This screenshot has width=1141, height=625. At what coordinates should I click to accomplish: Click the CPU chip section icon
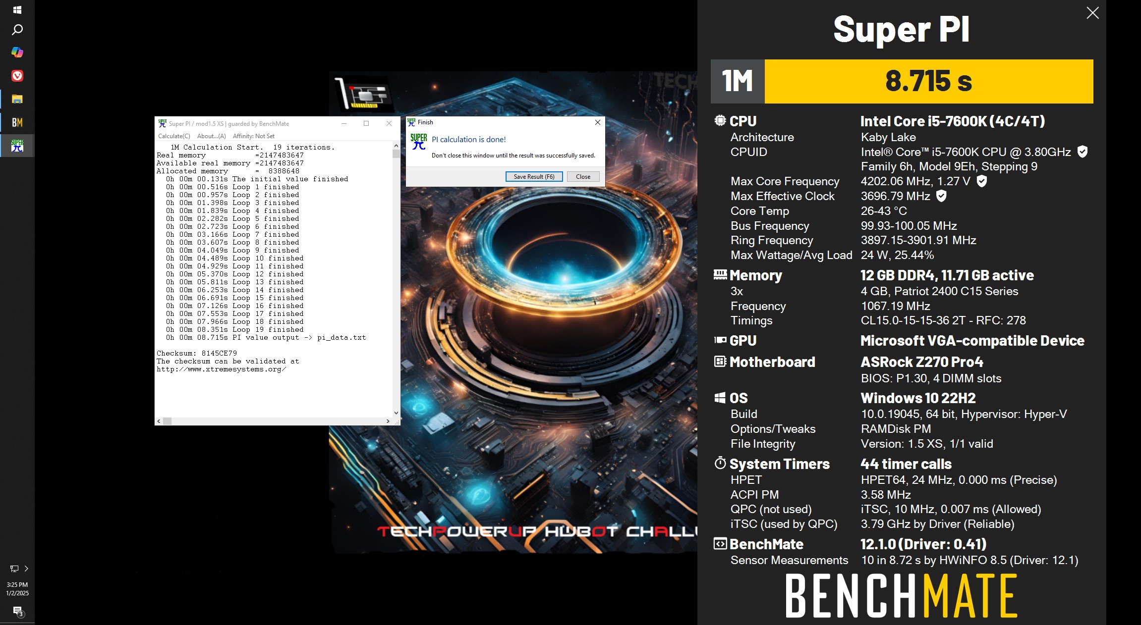[x=720, y=120]
